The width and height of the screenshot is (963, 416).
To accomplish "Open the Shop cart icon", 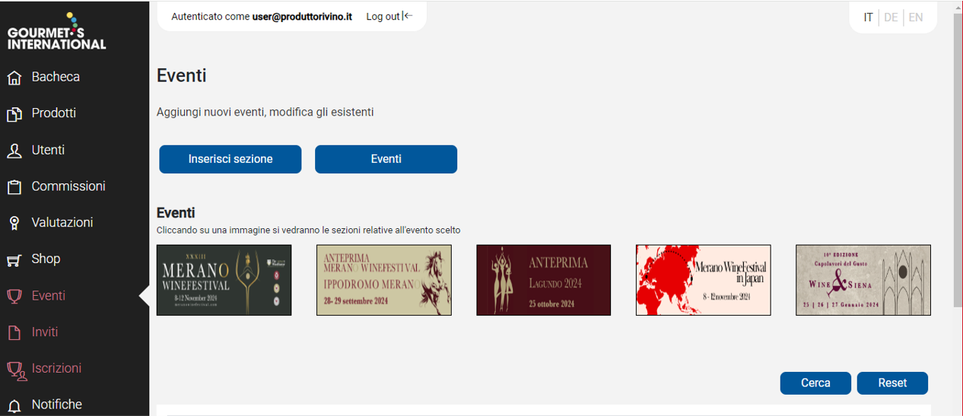I will click(x=14, y=260).
